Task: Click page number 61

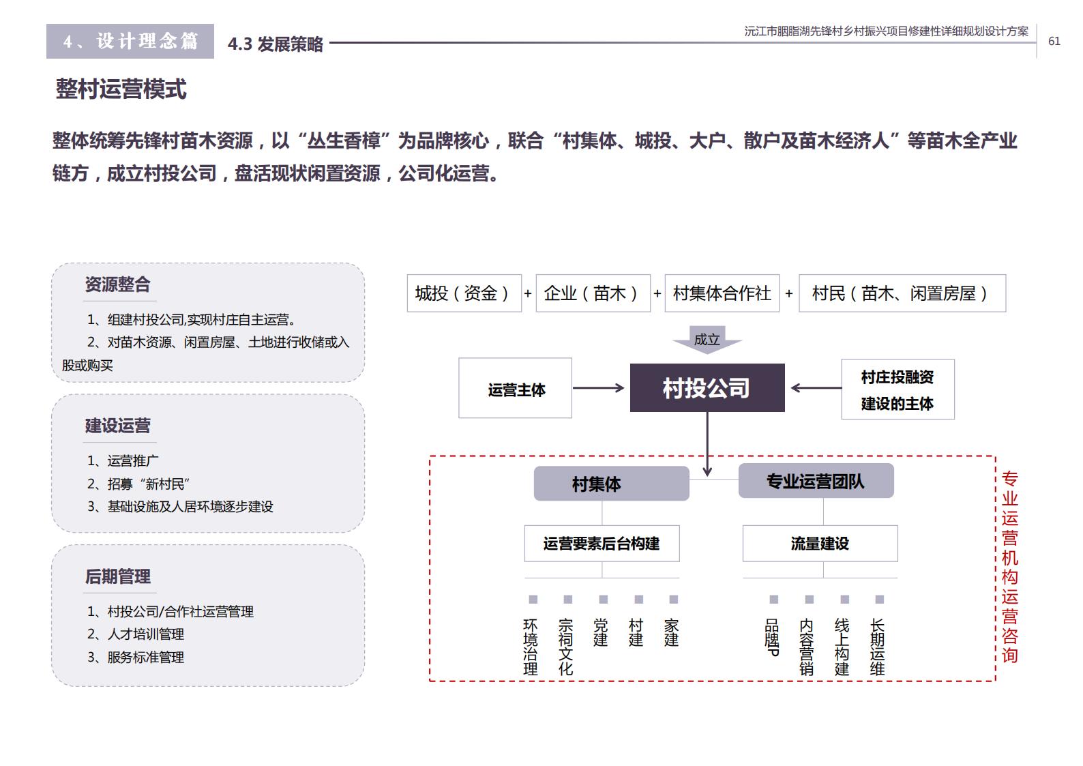Action: [1054, 41]
